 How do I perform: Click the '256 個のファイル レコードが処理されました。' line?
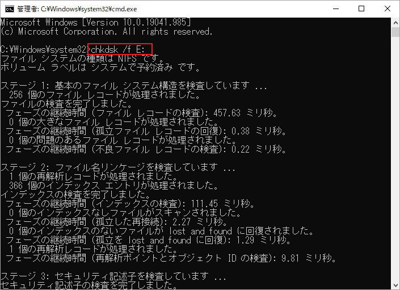point(105,95)
